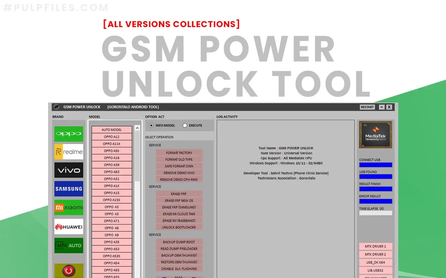Screen dimensions: 446x278
Task: Click the MediaTek Dimensity chip image
Action: coord(376,134)
